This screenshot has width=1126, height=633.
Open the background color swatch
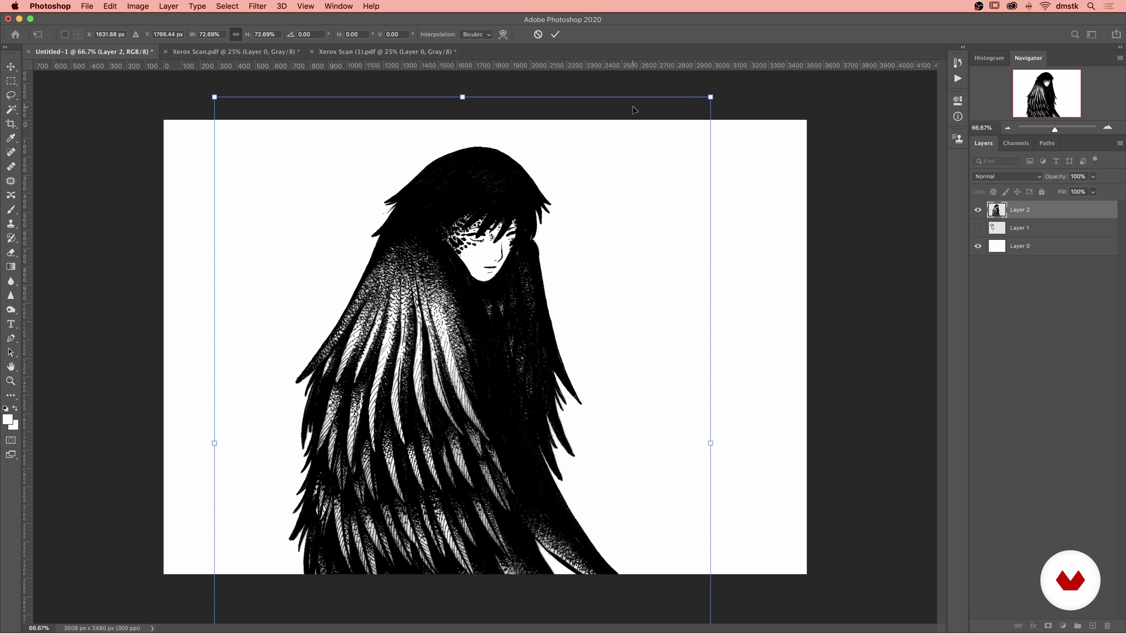coord(15,426)
